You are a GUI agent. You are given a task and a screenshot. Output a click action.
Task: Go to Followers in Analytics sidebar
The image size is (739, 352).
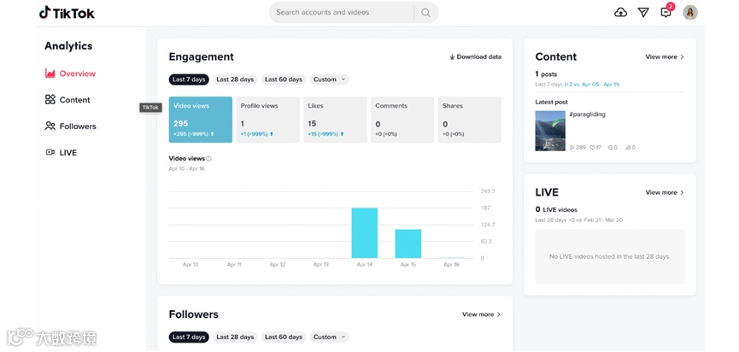70,126
